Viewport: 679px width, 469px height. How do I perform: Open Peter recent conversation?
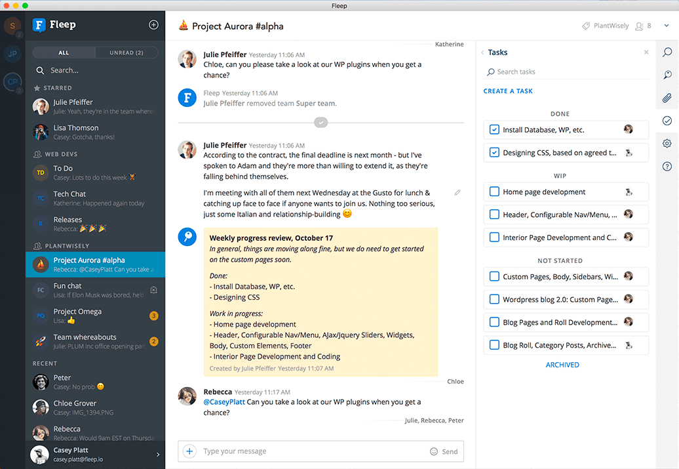pos(95,382)
